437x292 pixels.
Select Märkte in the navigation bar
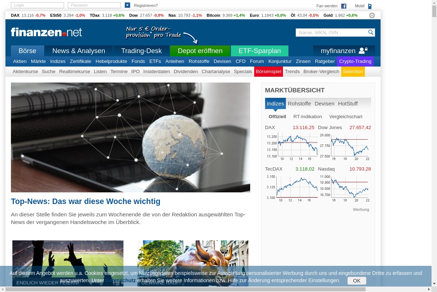click(38, 61)
